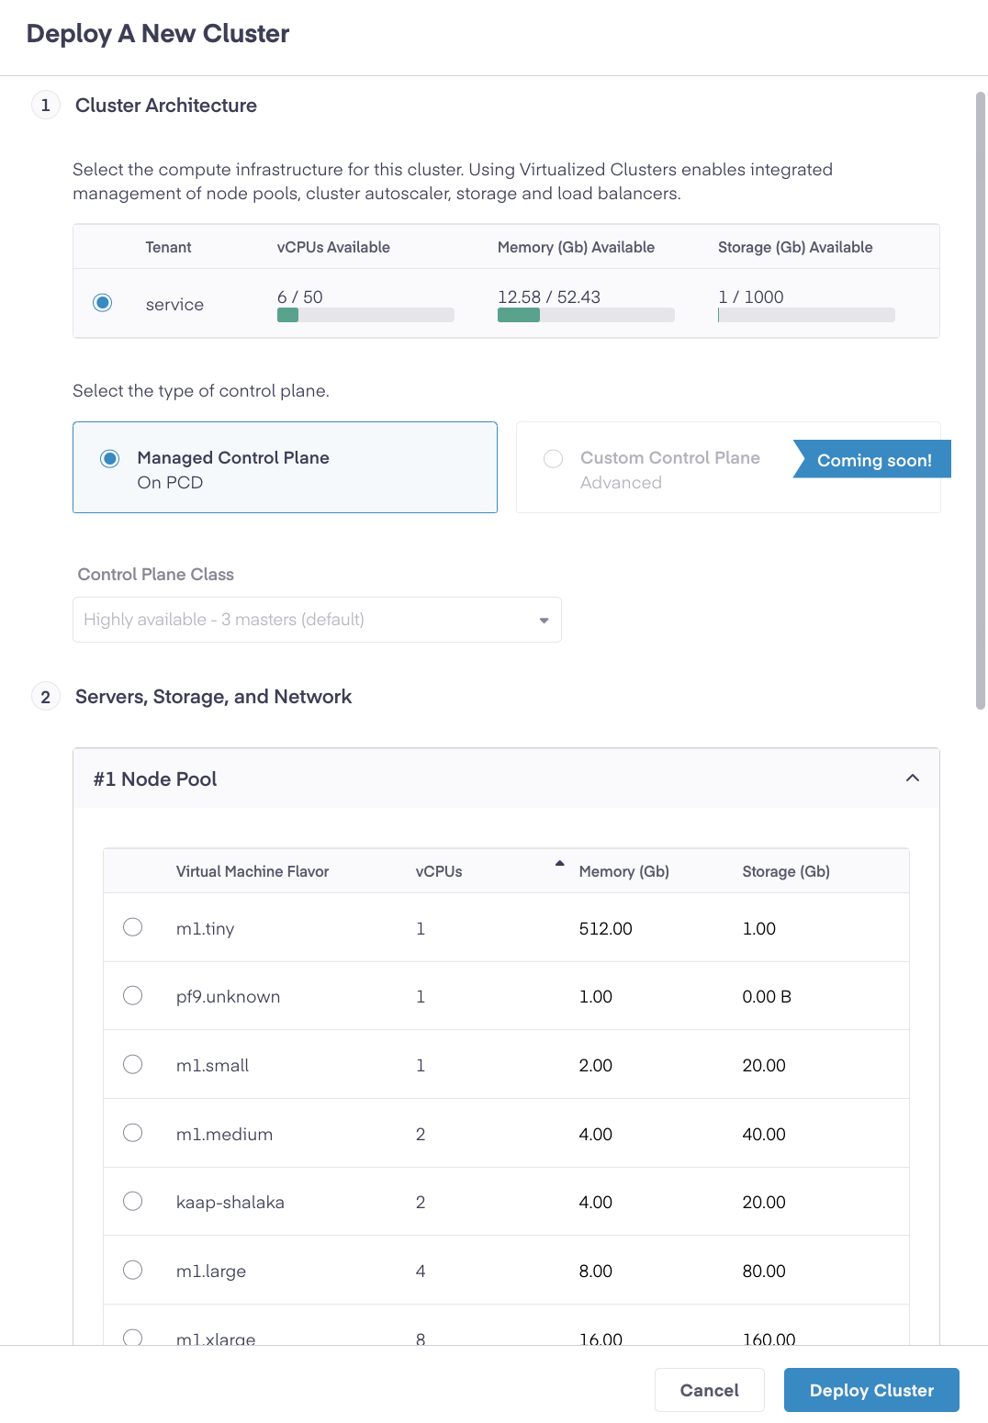This screenshot has height=1423, width=988.
Task: Select the m1.large flavor radio
Action: coord(133,1270)
